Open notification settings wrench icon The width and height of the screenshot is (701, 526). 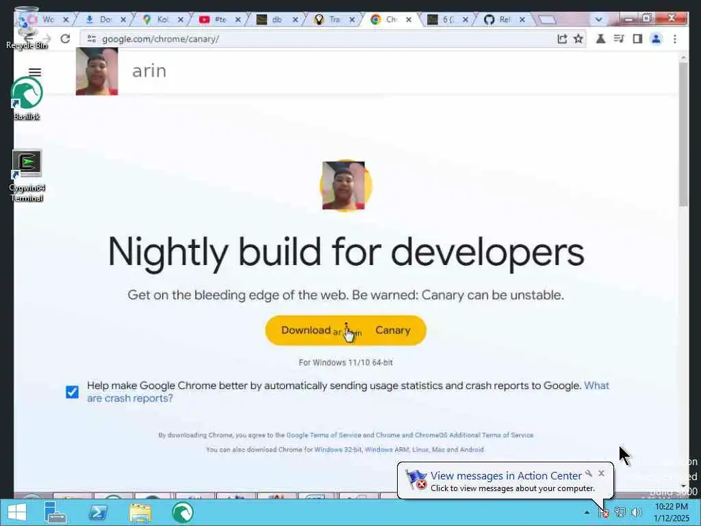point(589,473)
